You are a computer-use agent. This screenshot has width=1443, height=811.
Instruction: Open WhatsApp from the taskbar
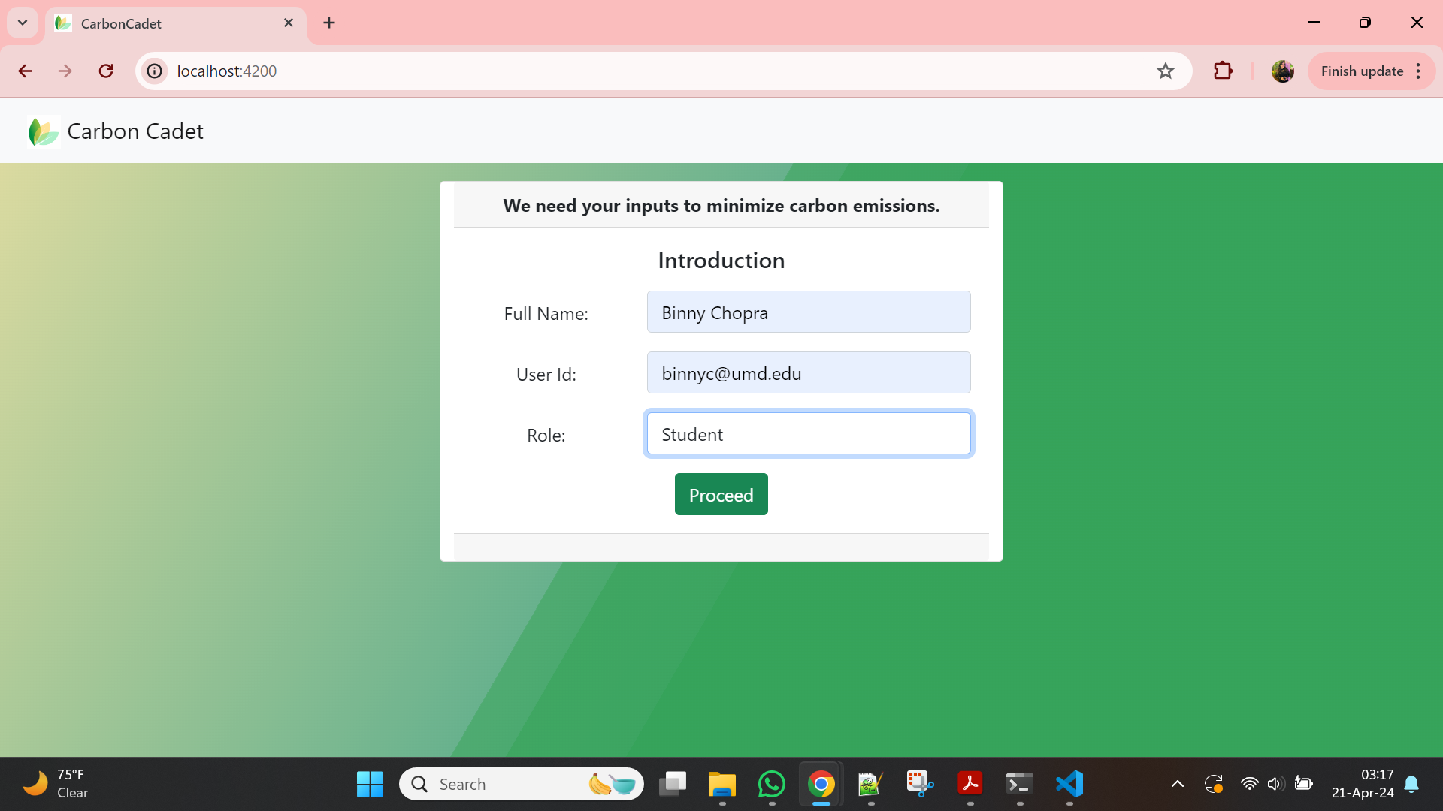click(771, 784)
